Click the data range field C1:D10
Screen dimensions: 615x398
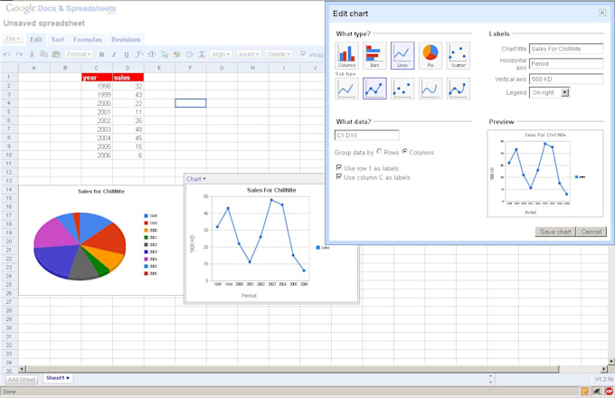click(x=366, y=136)
